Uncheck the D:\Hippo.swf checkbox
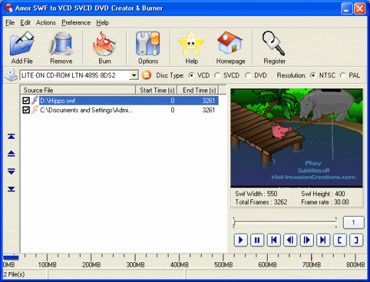This screenshot has height=282, width=370. (x=26, y=100)
